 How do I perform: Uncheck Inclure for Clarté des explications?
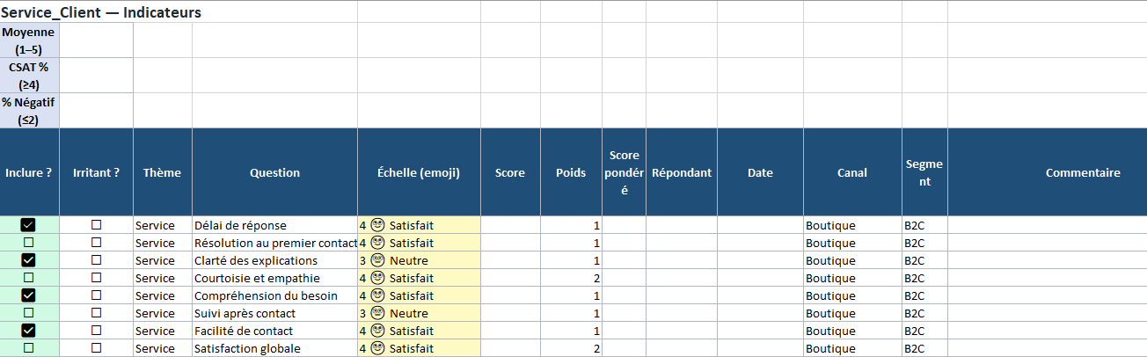coord(28,260)
